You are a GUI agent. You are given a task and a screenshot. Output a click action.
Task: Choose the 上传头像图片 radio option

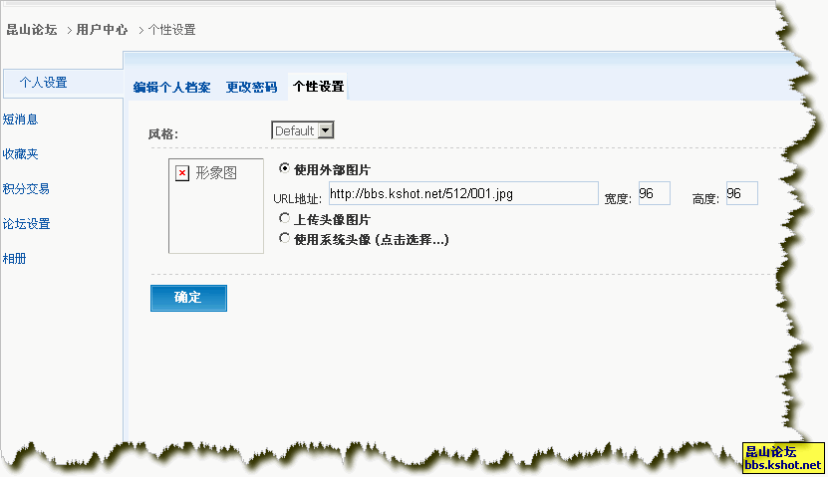(285, 218)
